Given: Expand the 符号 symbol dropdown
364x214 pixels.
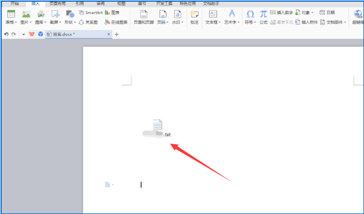Looking at the screenshot, I should [x=255, y=22].
